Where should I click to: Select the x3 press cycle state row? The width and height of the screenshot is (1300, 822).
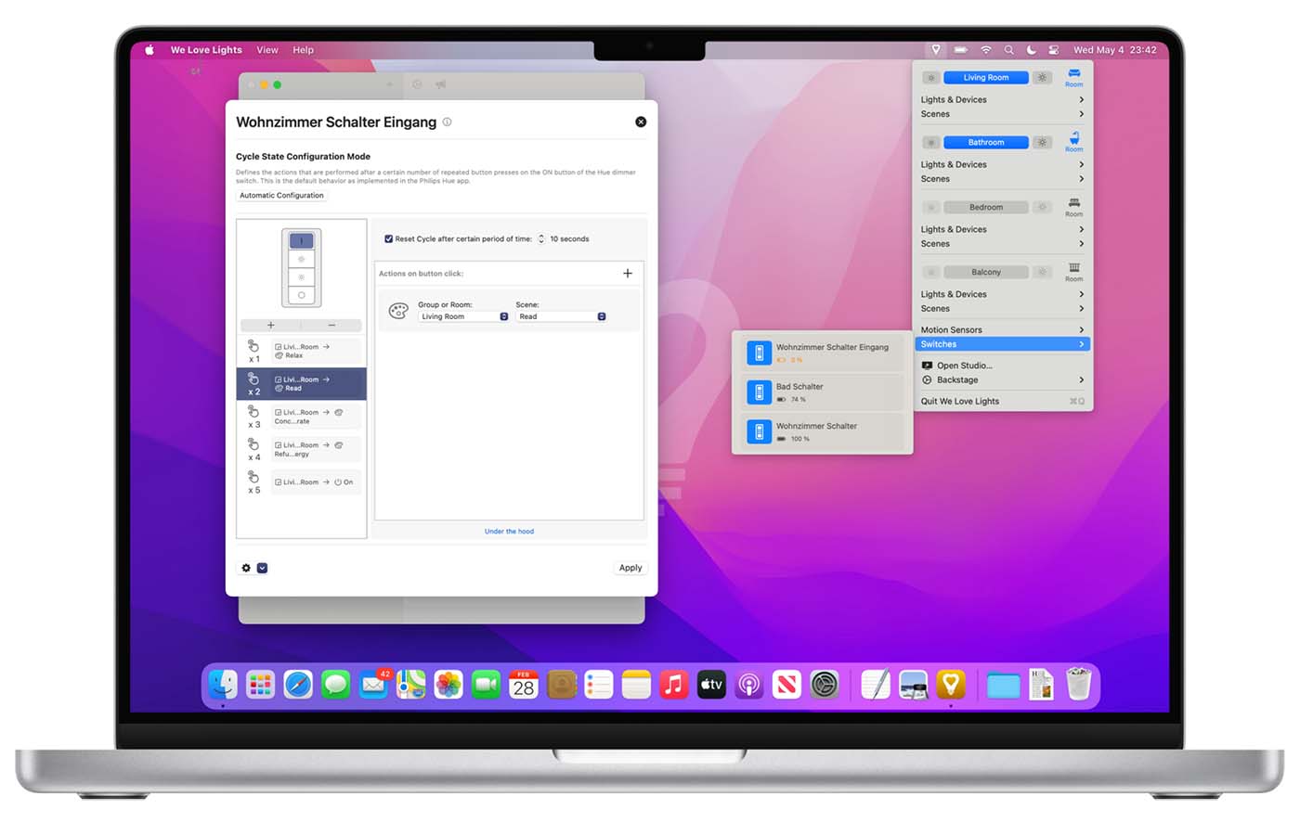(302, 417)
